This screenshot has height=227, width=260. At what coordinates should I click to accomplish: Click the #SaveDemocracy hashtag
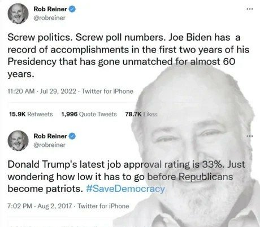125,189
